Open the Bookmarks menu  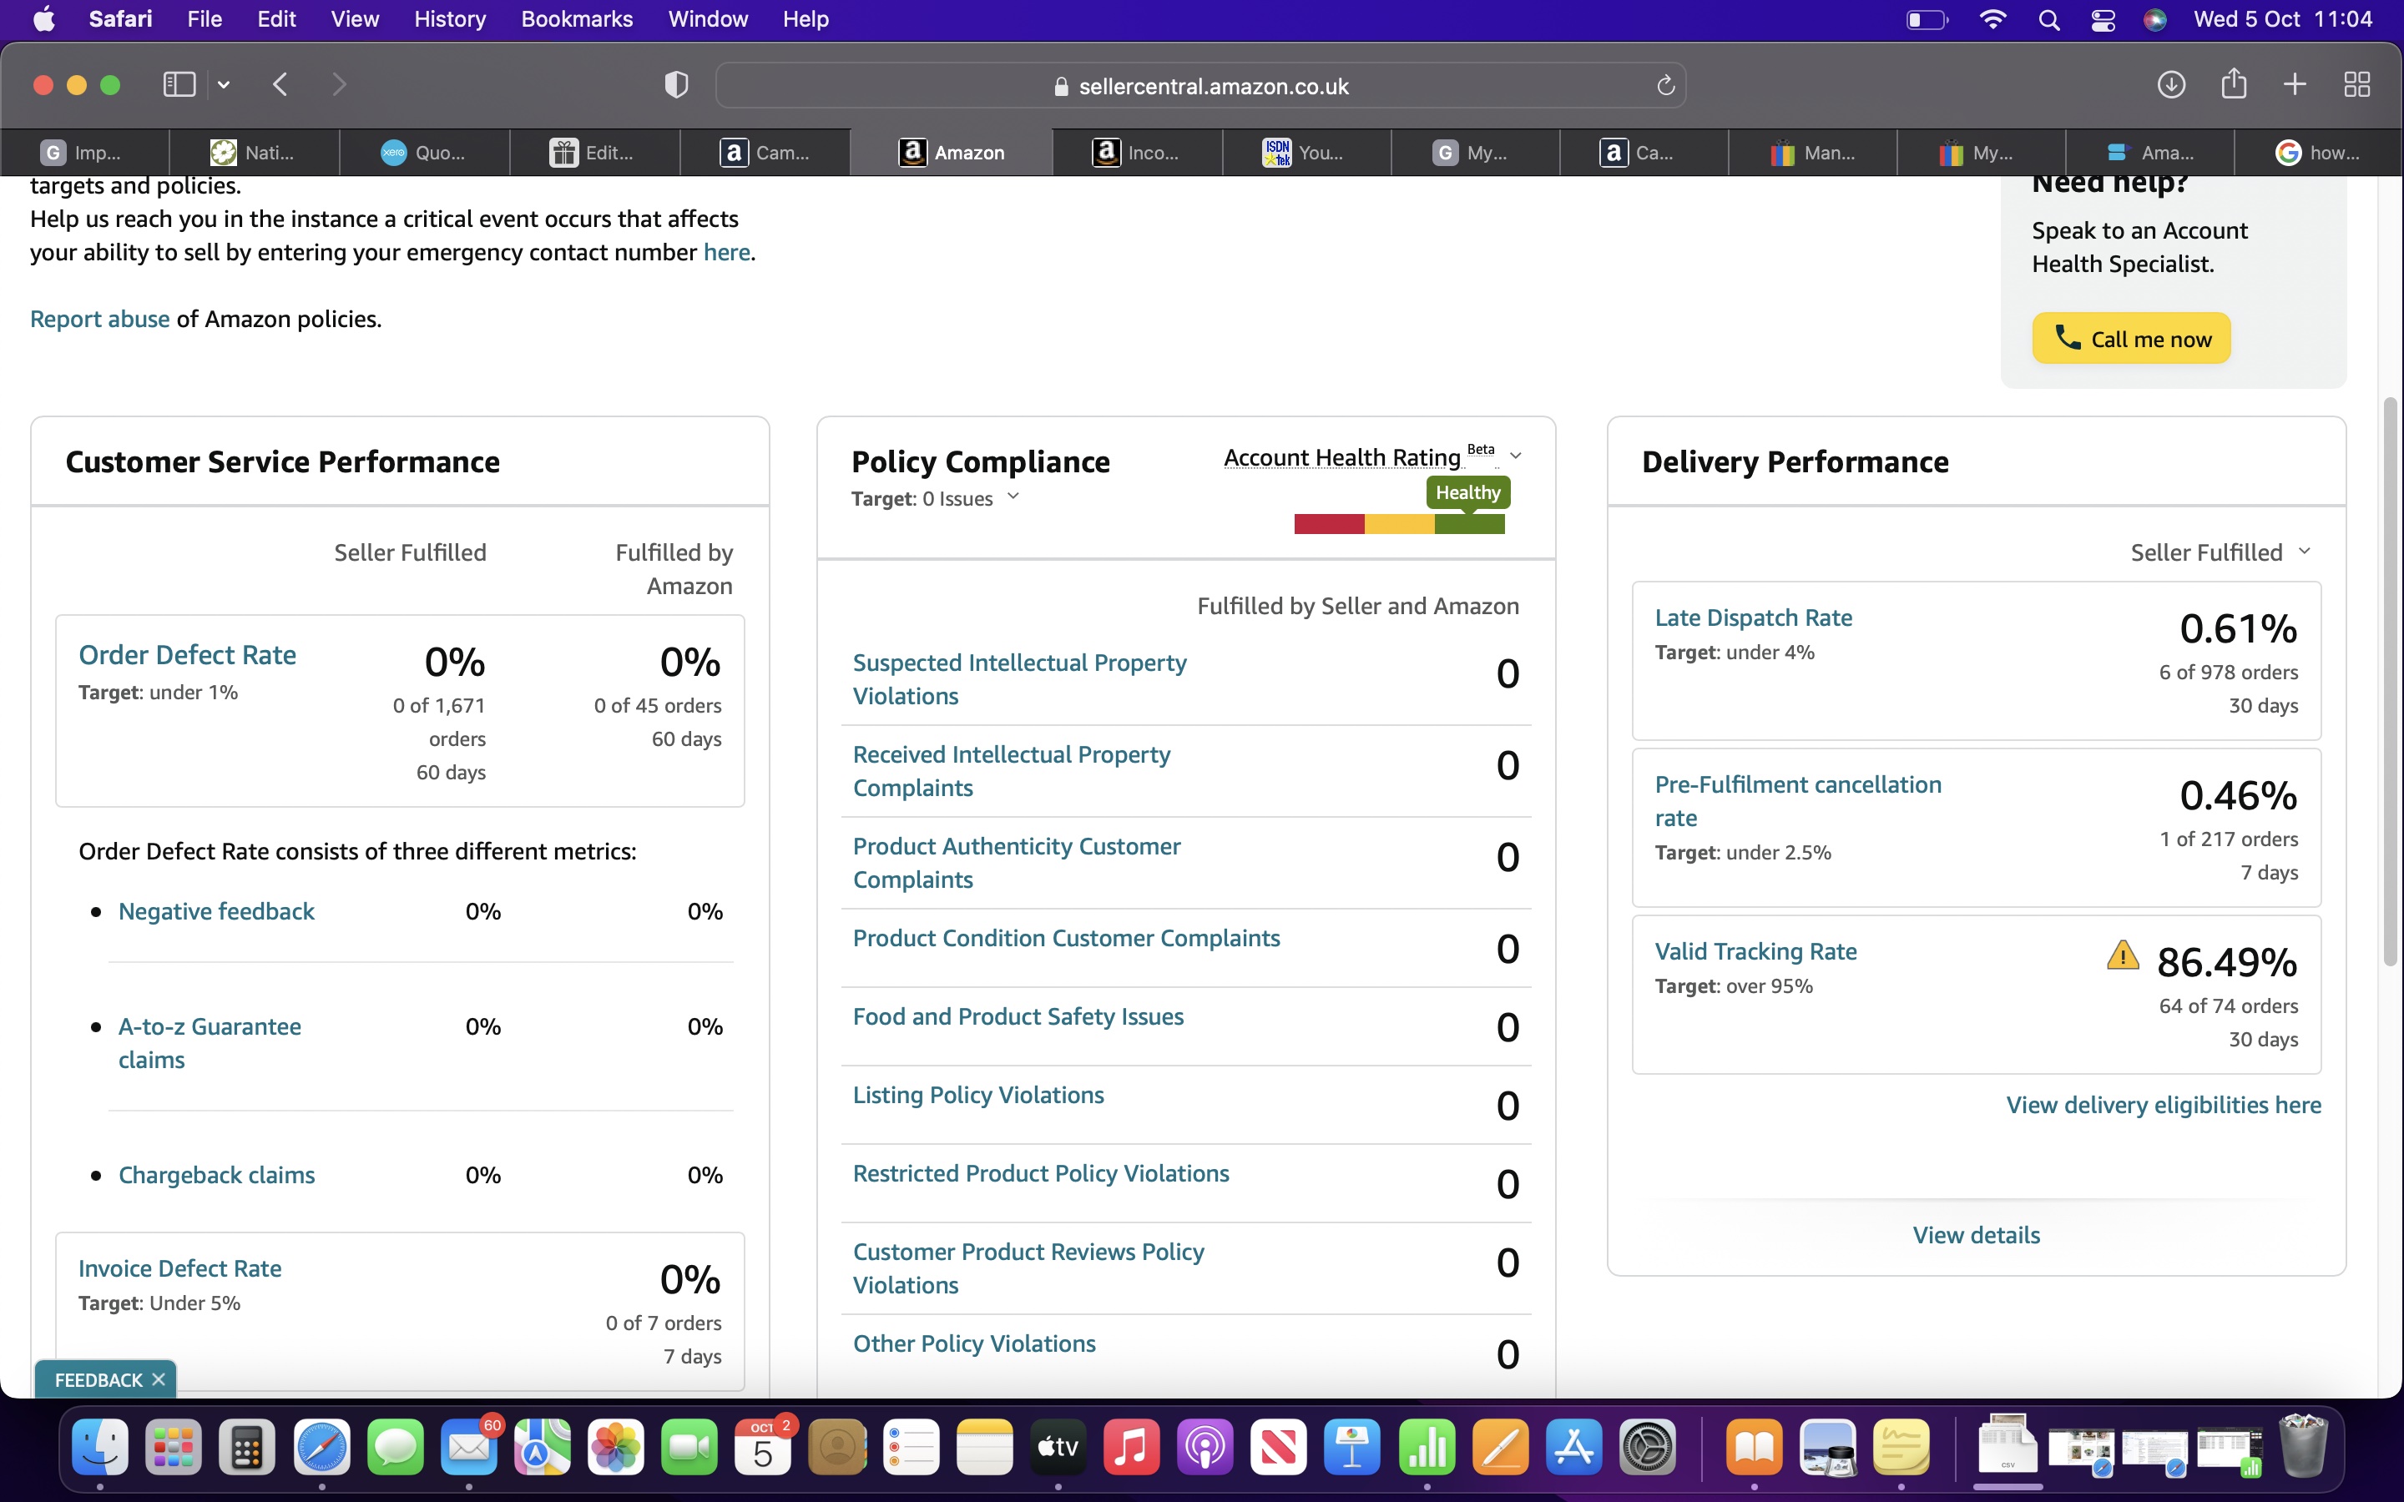coord(576,19)
